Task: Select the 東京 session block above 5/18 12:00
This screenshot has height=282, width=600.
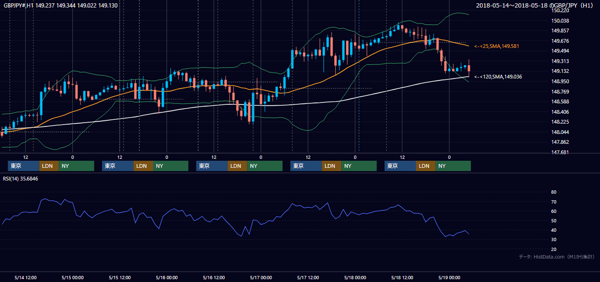Action: [400, 166]
